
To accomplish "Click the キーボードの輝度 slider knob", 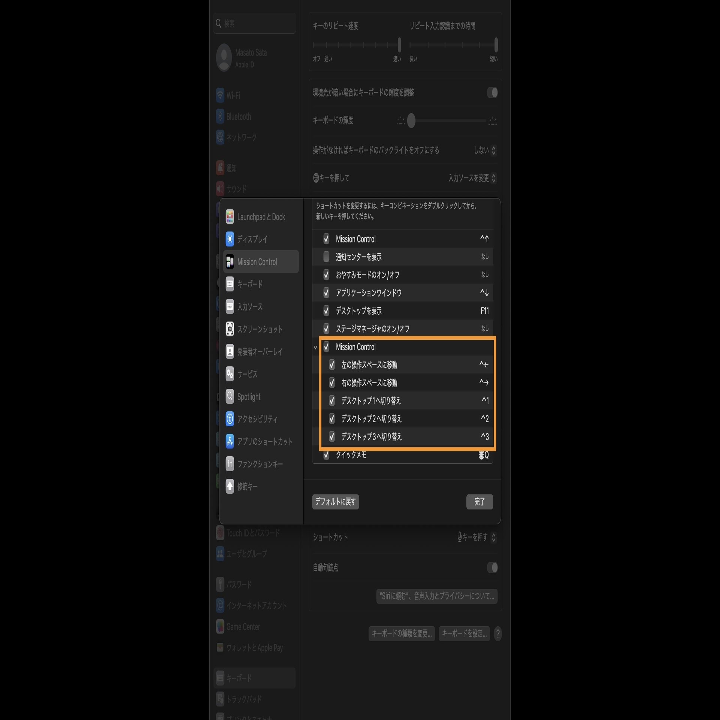I will pyautogui.click(x=411, y=121).
